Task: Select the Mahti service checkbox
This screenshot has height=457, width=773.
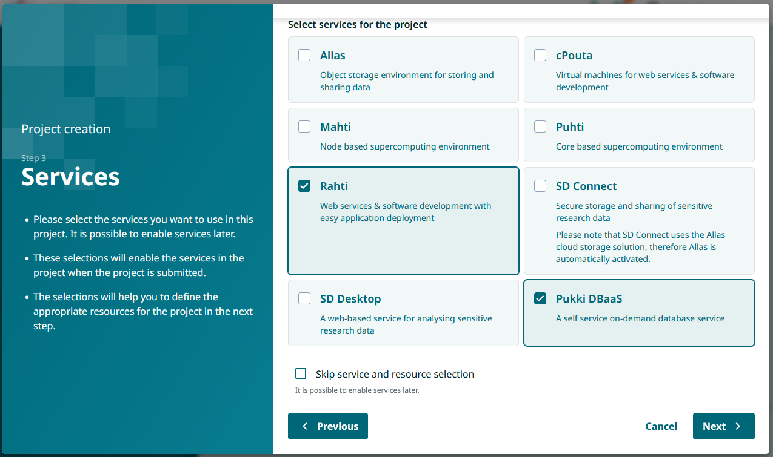Action: (304, 127)
